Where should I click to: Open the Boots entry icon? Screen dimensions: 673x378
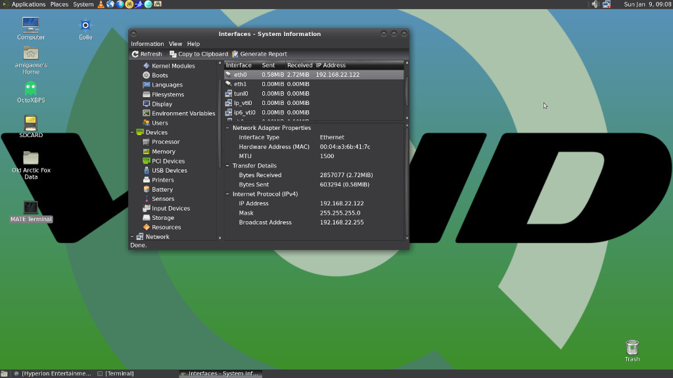coord(147,75)
